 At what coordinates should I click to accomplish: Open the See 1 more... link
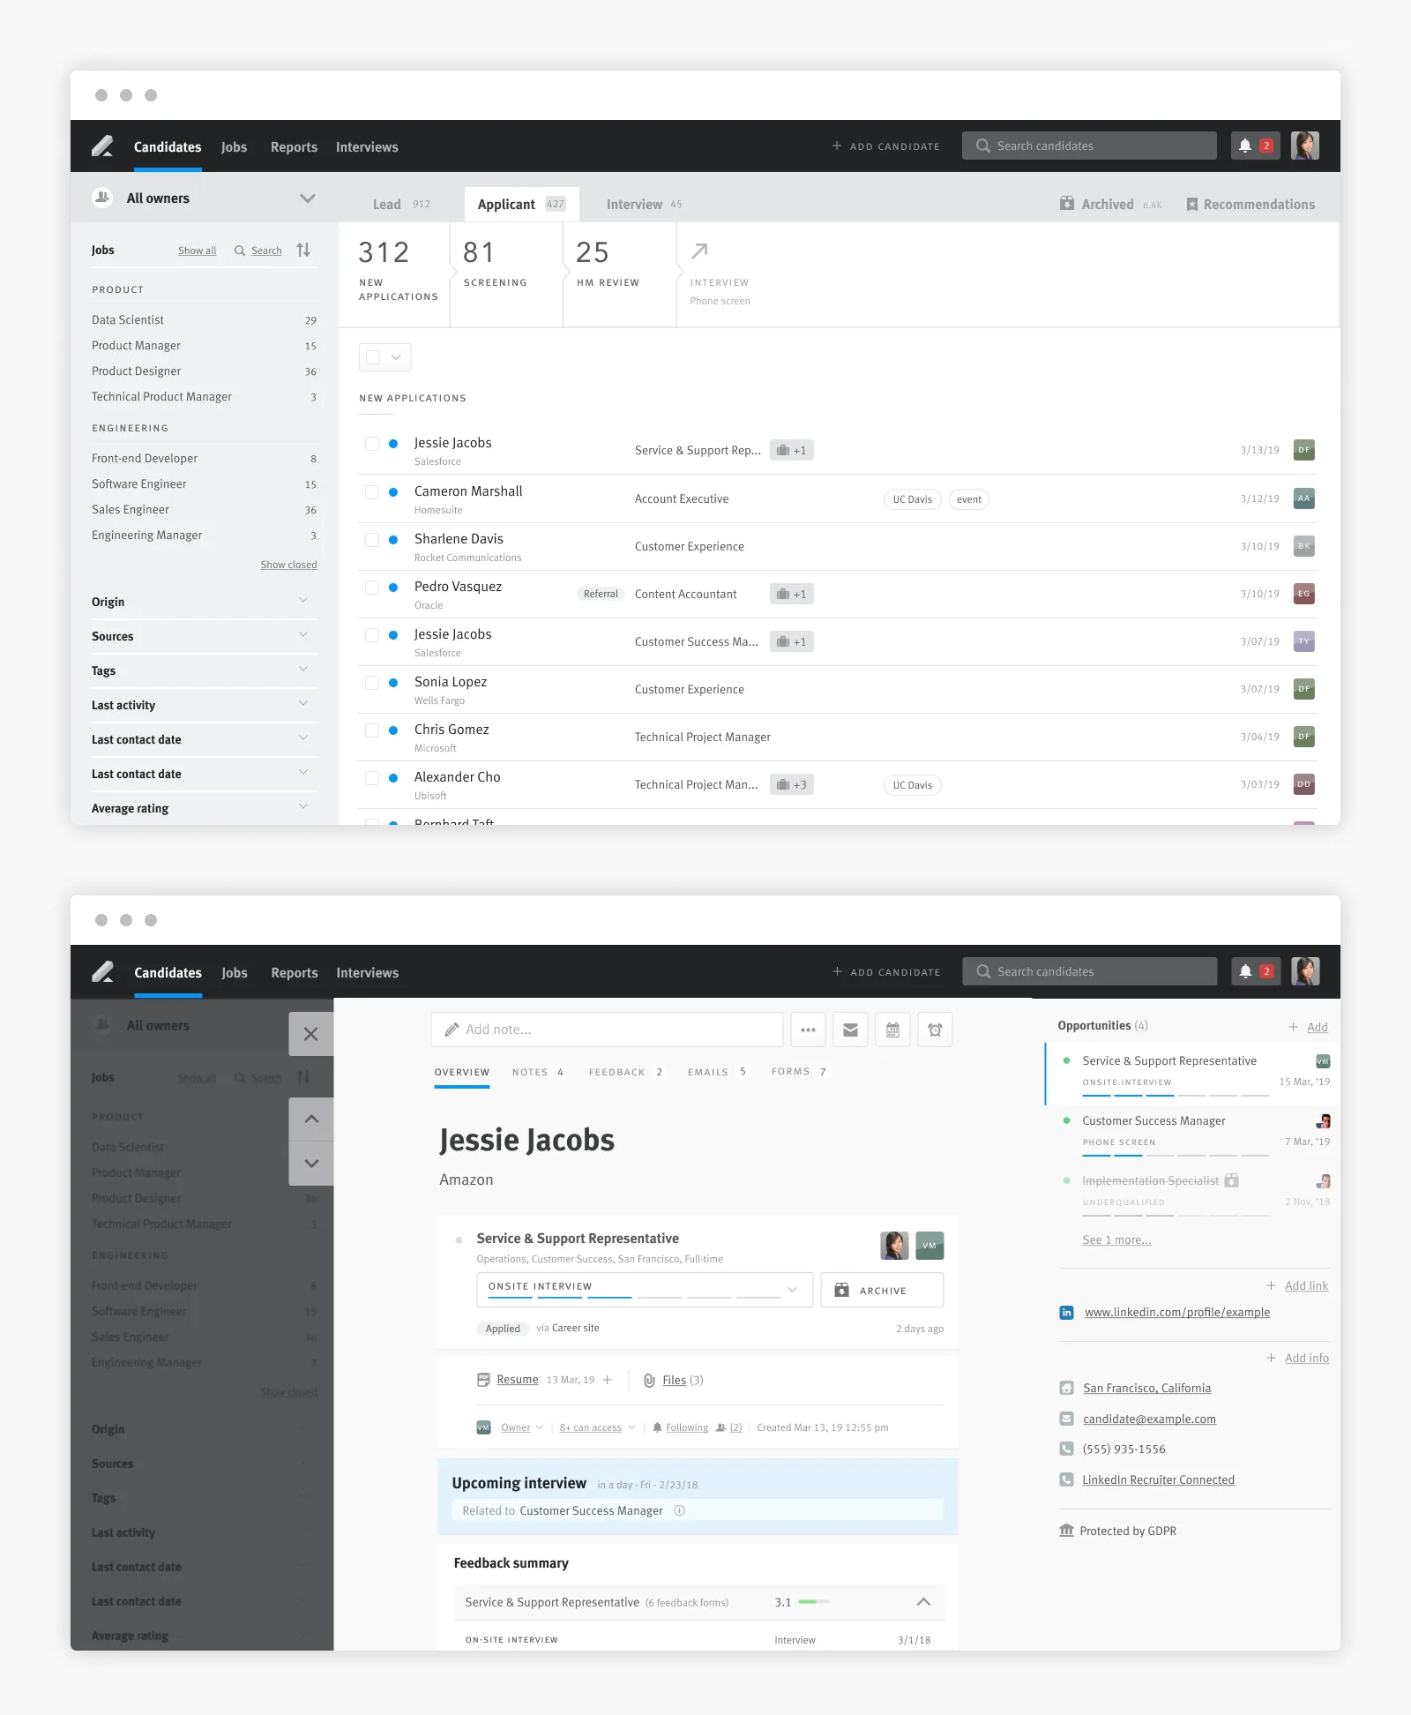tap(1116, 1239)
